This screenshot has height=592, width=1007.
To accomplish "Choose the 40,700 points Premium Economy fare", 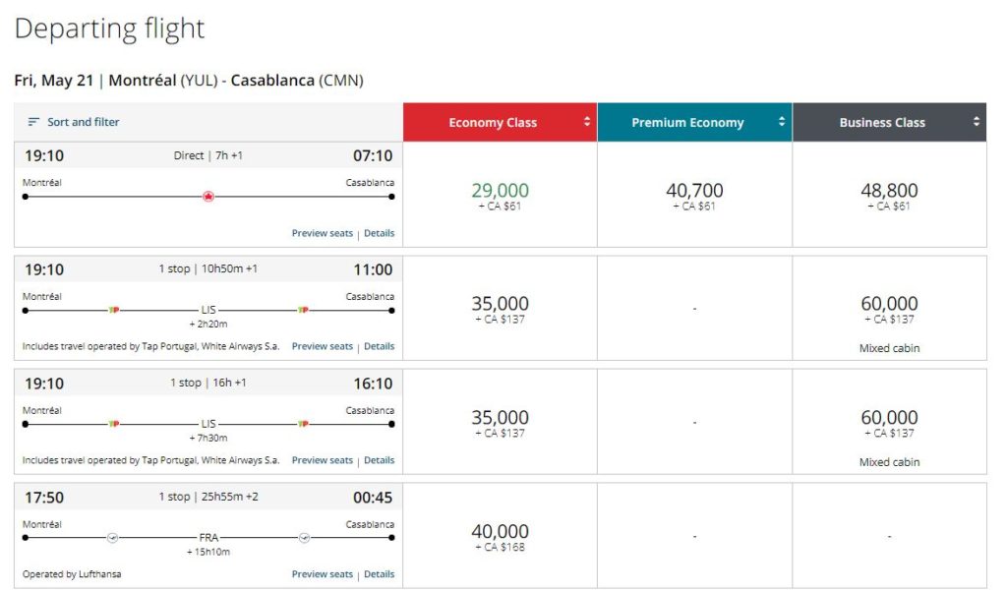I will [694, 195].
